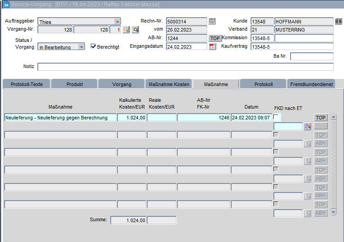344x242 pixels.
Task: Open the PDF icon beside Eingangsdatum
Action: tap(213, 47)
